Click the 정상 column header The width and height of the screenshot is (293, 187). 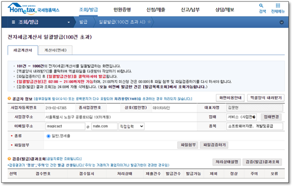click(234, 174)
